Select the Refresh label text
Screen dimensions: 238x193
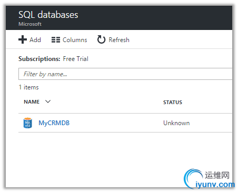[x=119, y=40]
